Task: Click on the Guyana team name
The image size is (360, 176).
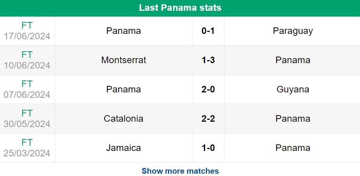Action: click(x=293, y=89)
